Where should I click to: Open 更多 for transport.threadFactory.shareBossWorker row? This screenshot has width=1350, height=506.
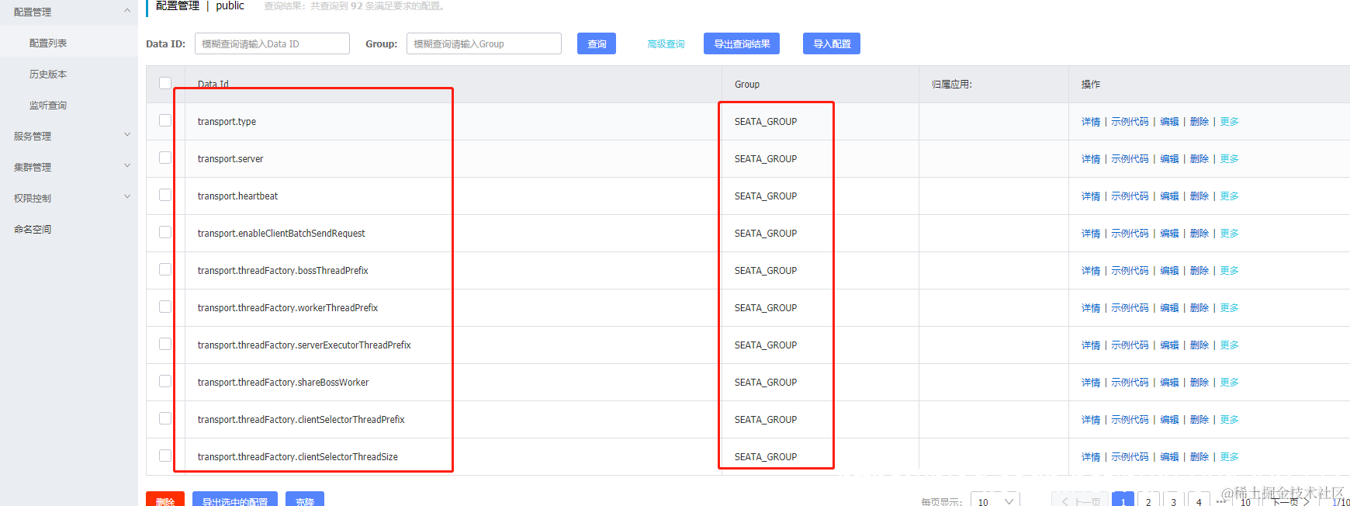point(1229,383)
